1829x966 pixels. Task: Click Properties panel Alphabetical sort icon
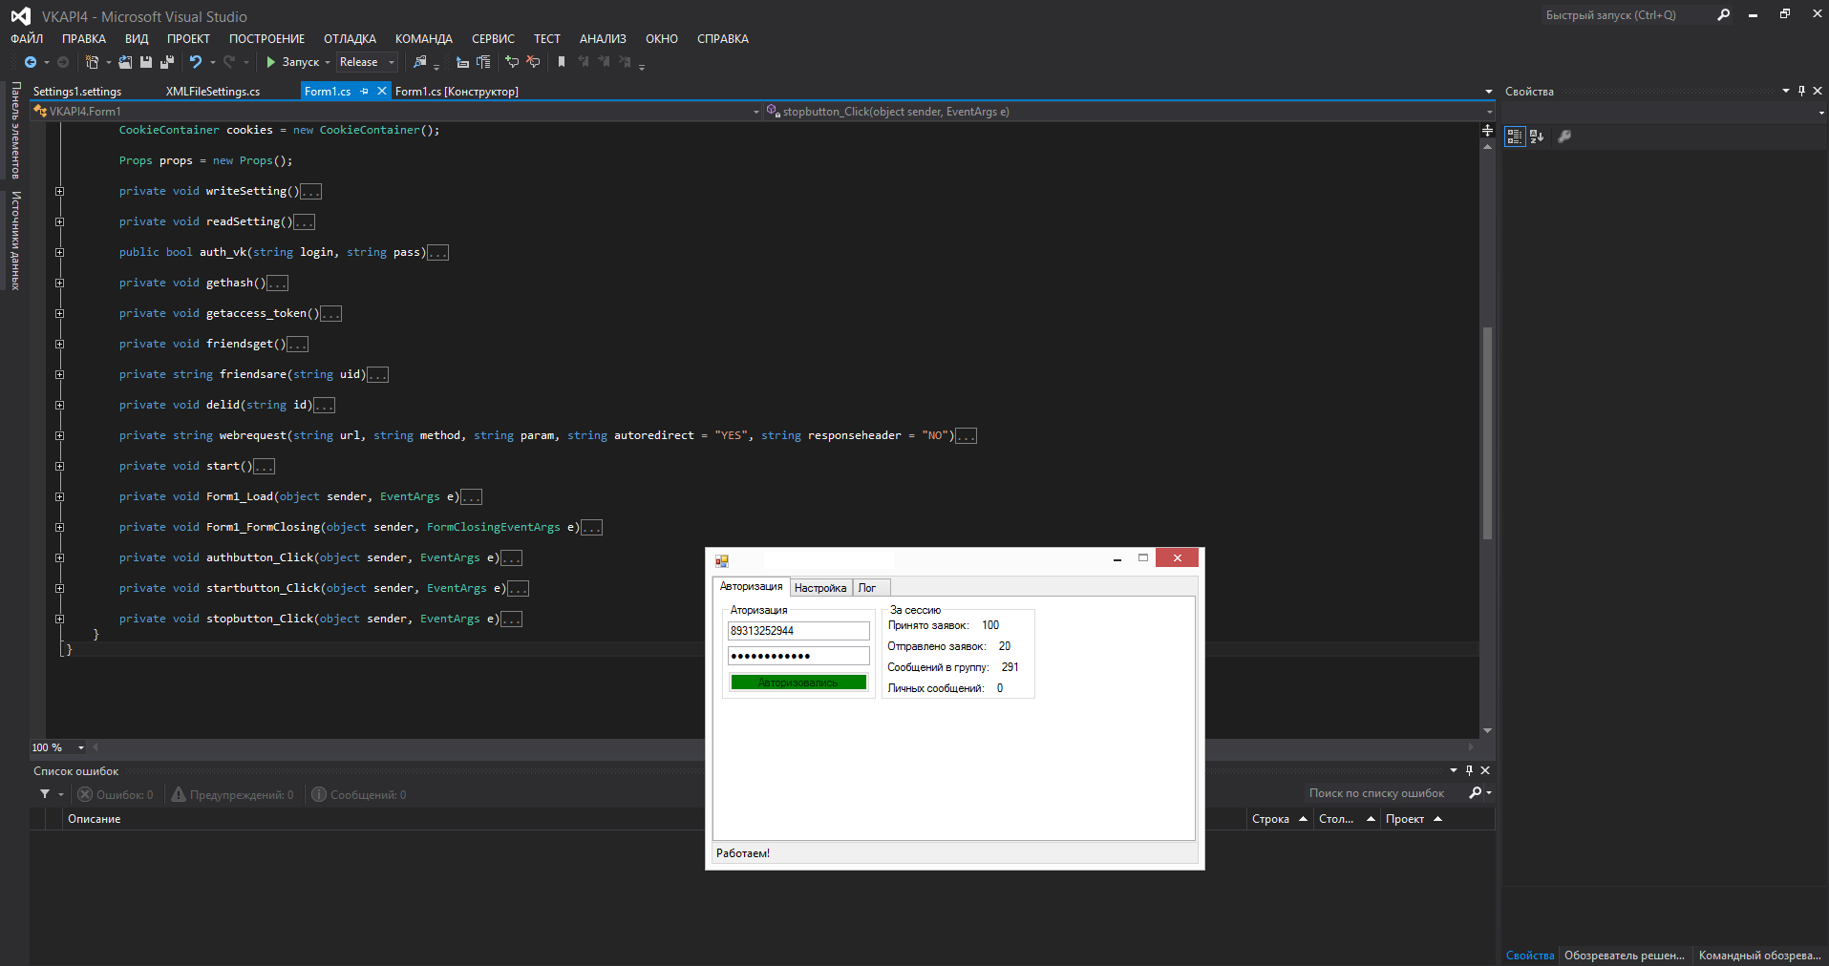tap(1537, 136)
